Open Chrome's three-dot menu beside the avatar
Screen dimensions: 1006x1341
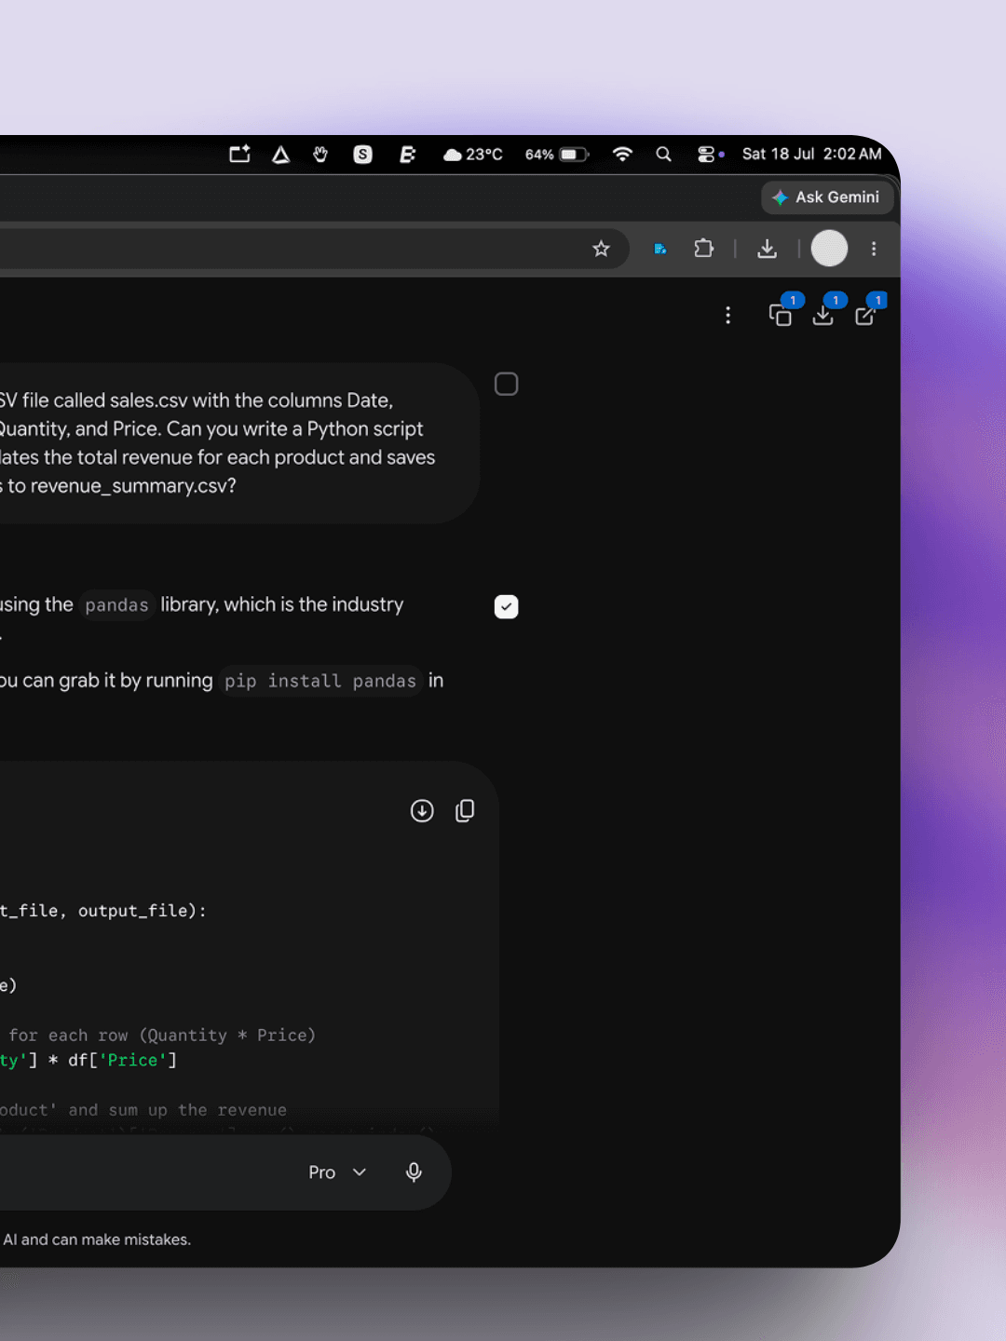coord(874,249)
